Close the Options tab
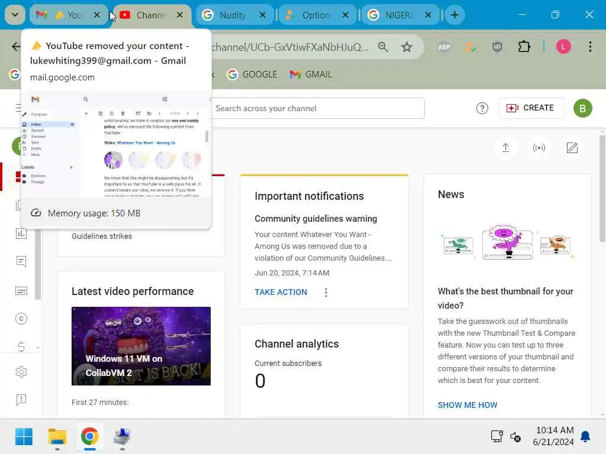This screenshot has height=454, width=606. pyautogui.click(x=346, y=15)
